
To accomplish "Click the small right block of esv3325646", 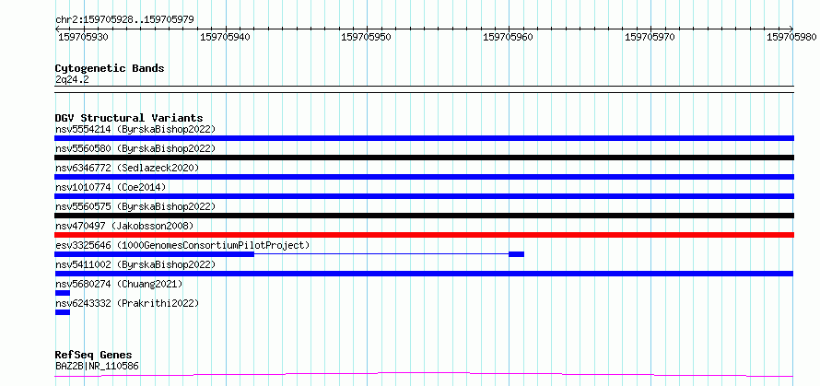I will pyautogui.click(x=517, y=254).
